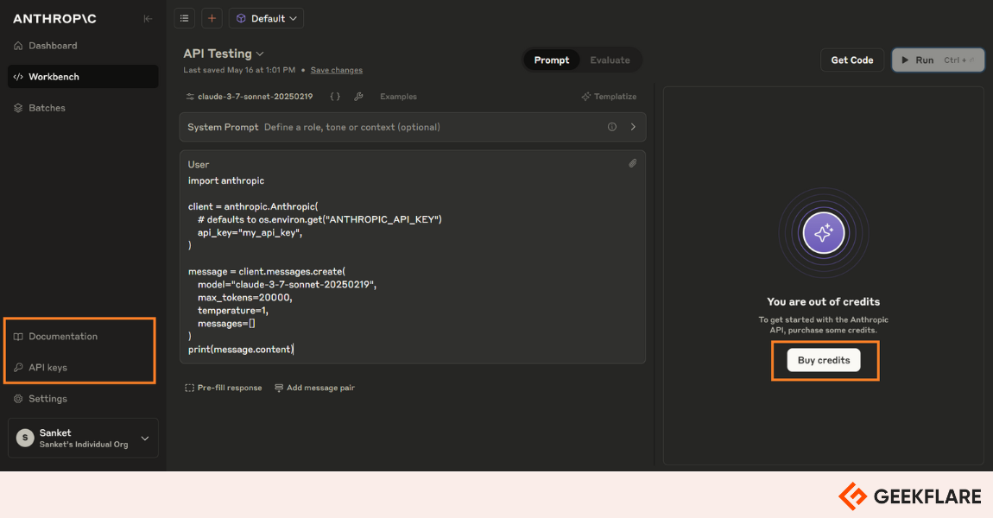Click the 'You are out of credits' heading
Viewport: 993px width, 518px height.
pos(823,301)
